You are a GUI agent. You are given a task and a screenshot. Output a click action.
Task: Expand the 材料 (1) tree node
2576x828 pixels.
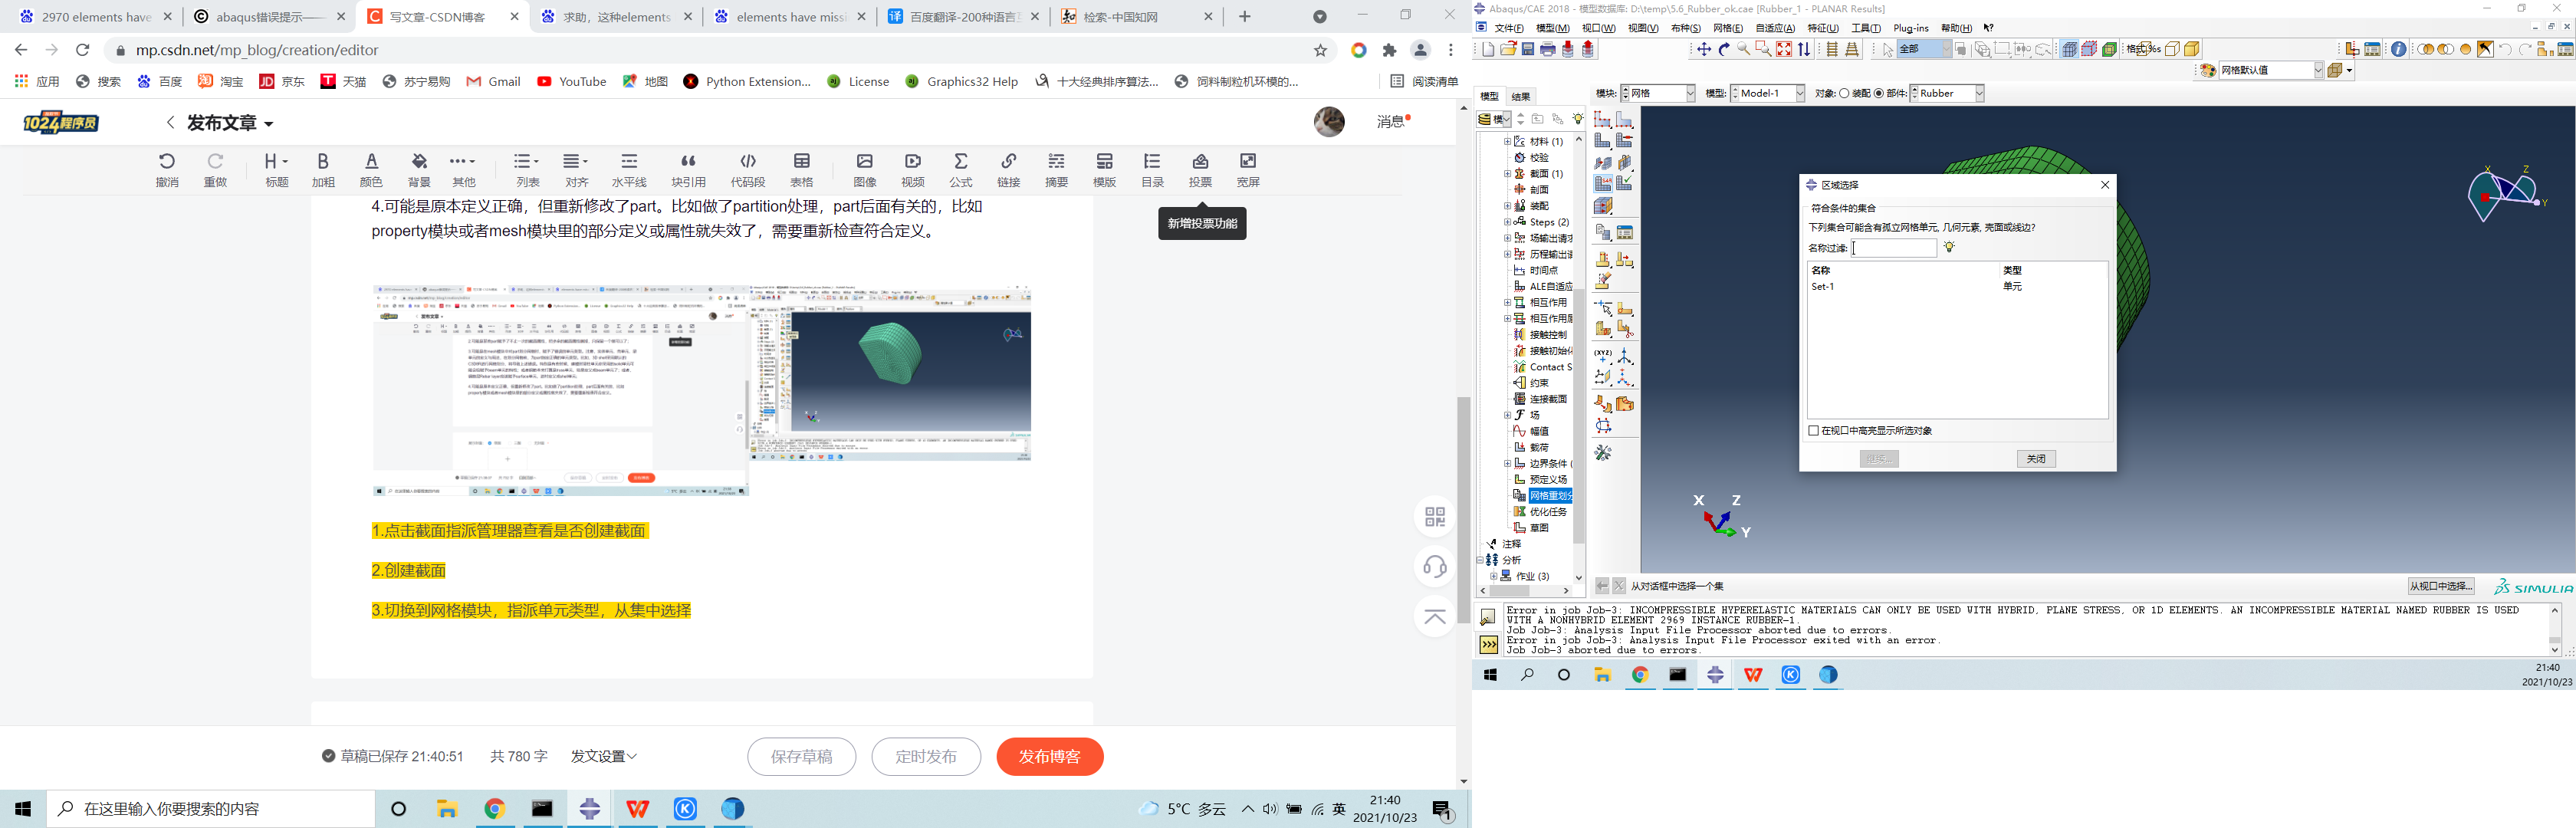coord(1507,142)
